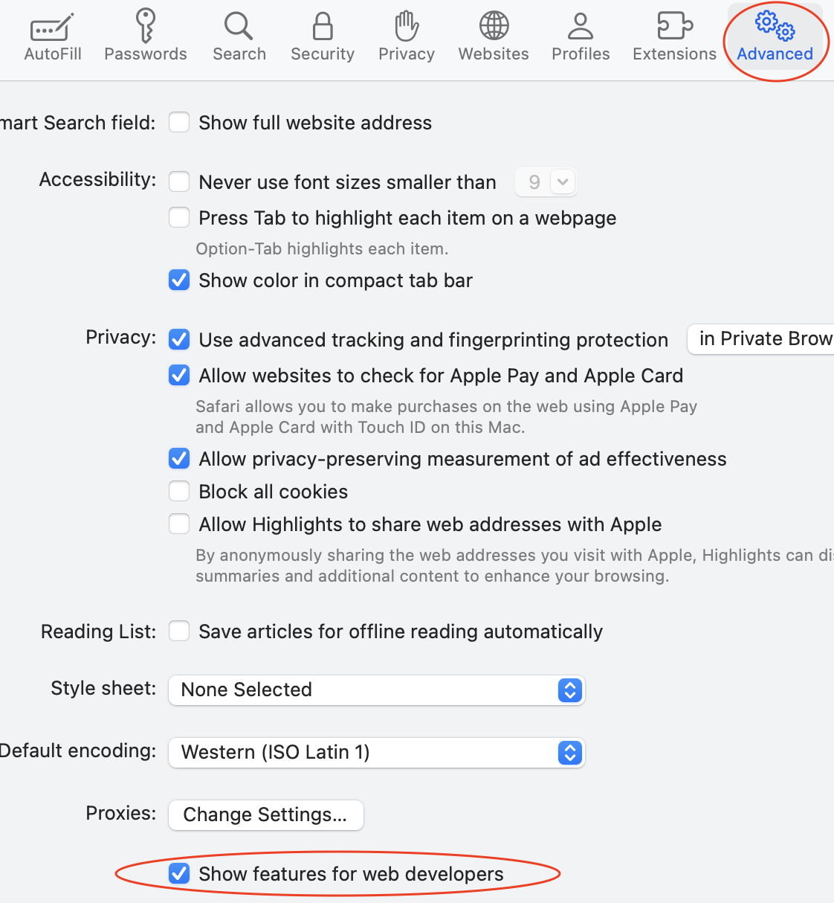This screenshot has width=834, height=903.
Task: Open the in Private Browsing tracking popup
Action: pyautogui.click(x=761, y=339)
